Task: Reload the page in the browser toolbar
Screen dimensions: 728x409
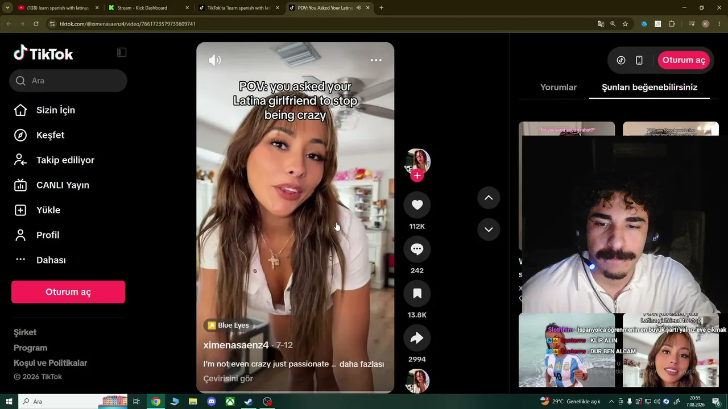Action: coord(36,24)
